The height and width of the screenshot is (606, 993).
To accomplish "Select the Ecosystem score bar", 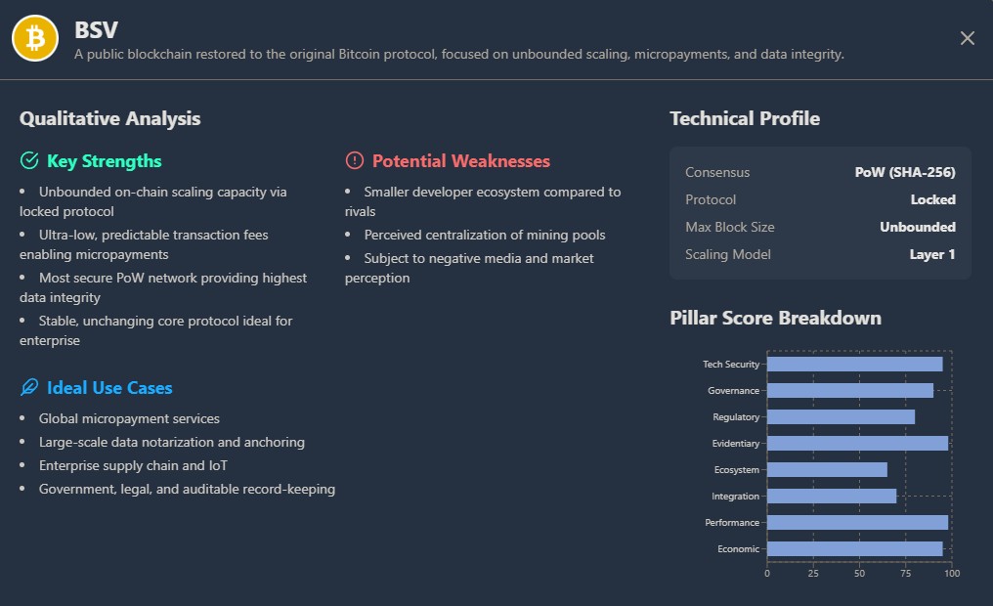I will click(x=827, y=470).
